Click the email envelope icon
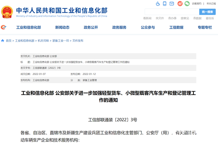 [172, 4]
